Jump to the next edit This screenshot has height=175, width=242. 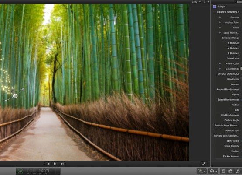[x=62, y=164]
